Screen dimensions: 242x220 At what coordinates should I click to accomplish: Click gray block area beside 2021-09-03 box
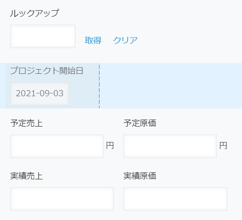[84, 94]
